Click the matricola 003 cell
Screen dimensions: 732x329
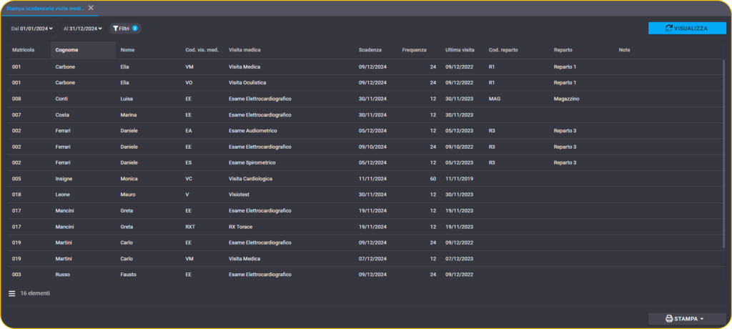pyautogui.click(x=16, y=275)
